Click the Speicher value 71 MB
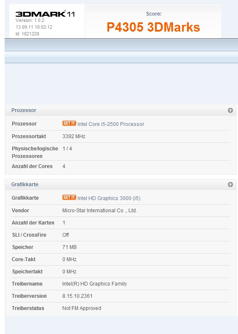Image resolution: width=238 pixels, height=334 pixels. click(x=70, y=247)
